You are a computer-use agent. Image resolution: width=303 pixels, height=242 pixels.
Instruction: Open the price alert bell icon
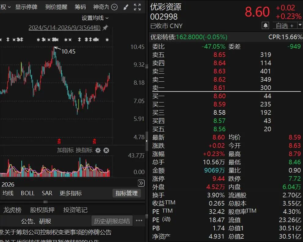(x=265, y=25)
